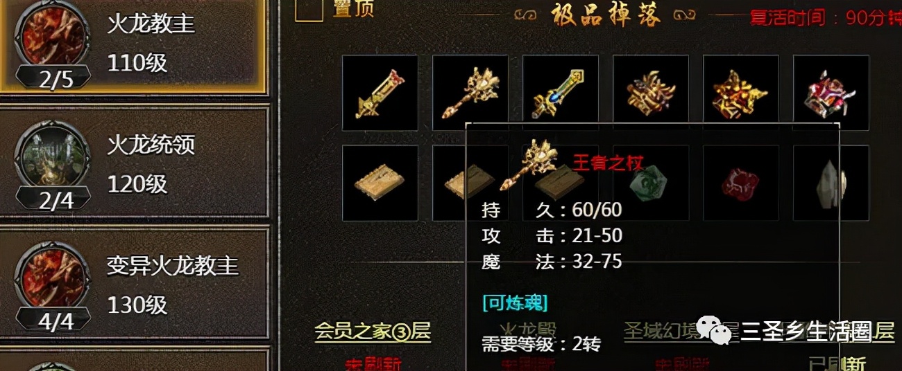Click the 火龙教主 boss portrait
This screenshot has width=902, height=371.
54,41
